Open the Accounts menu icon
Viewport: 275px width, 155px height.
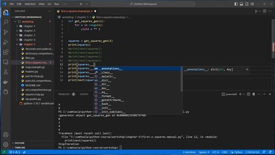[6, 135]
